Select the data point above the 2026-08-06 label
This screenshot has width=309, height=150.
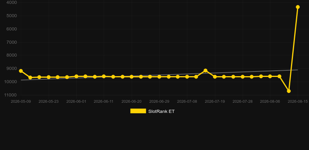click(270, 77)
